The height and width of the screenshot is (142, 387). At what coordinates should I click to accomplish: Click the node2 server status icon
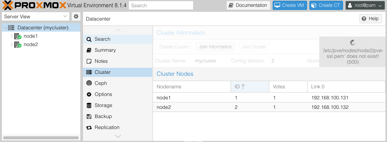[18, 45]
